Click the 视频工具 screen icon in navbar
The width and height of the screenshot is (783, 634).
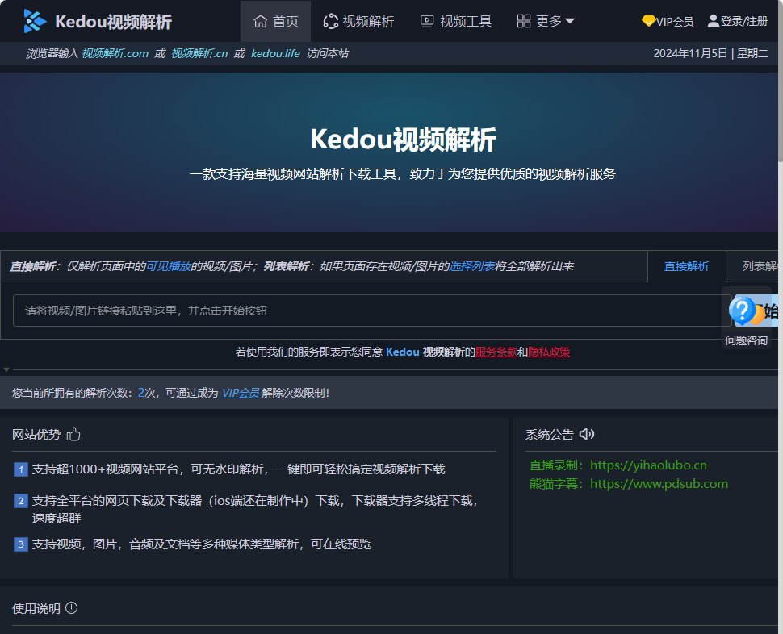coord(428,22)
